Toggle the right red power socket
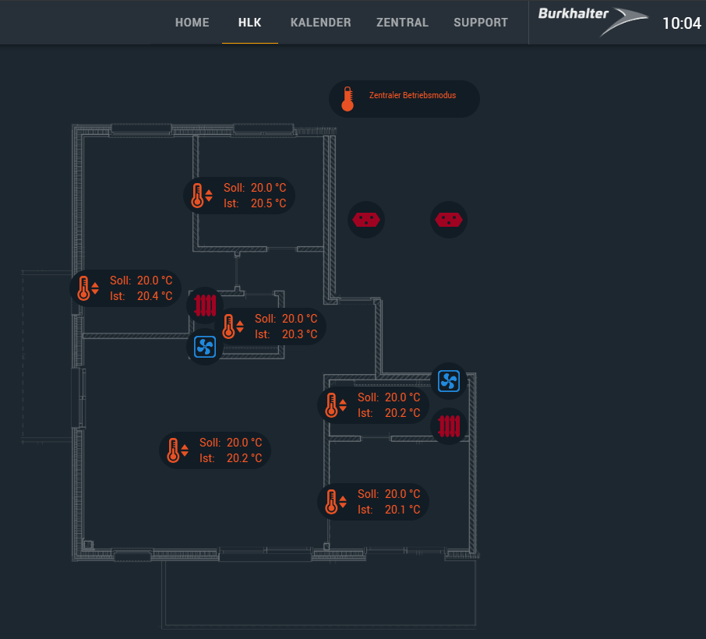The image size is (706, 639). (449, 220)
